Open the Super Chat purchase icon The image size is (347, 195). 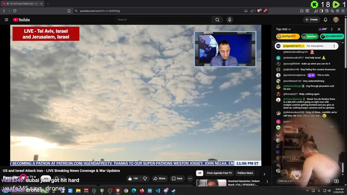click(336, 181)
